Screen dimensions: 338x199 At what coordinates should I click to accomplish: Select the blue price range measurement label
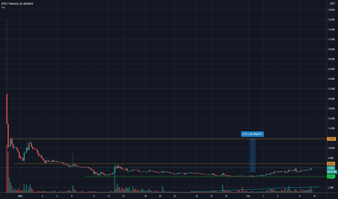252,134
